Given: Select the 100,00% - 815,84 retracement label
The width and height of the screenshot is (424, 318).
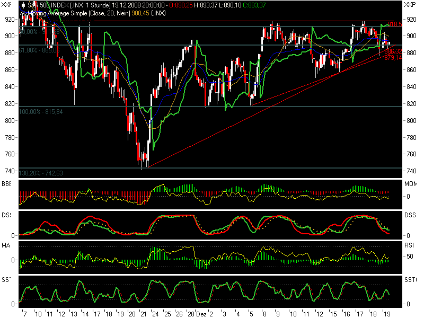Looking at the screenshot, I should [x=41, y=112].
